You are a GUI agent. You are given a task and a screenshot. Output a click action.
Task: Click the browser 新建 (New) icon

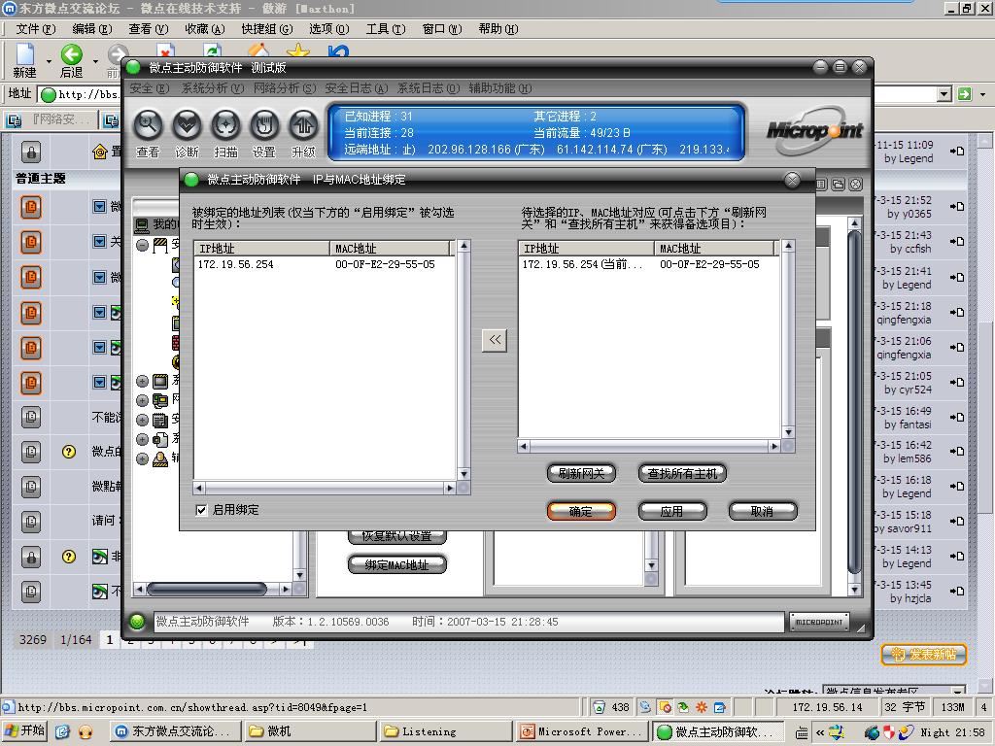[x=24, y=61]
